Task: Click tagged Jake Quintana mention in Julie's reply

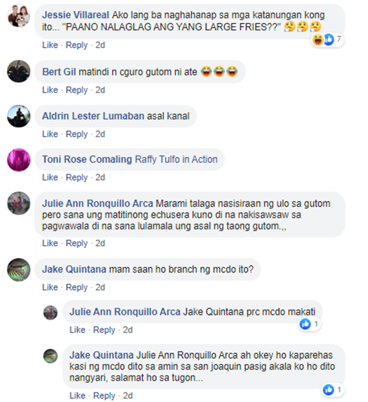Action: click(x=213, y=312)
